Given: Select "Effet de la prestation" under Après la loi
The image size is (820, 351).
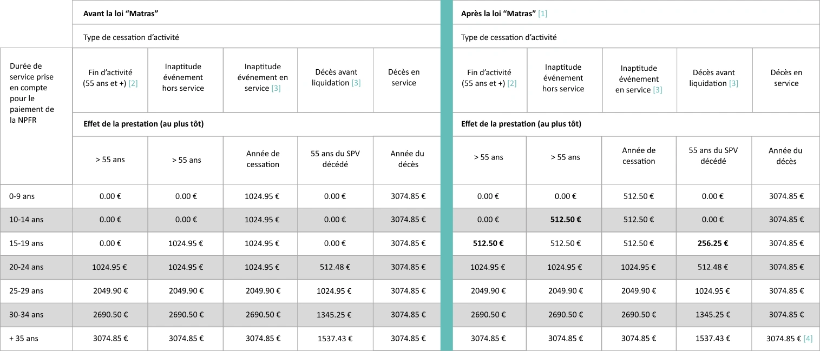Looking at the screenshot, I should coord(521,124).
